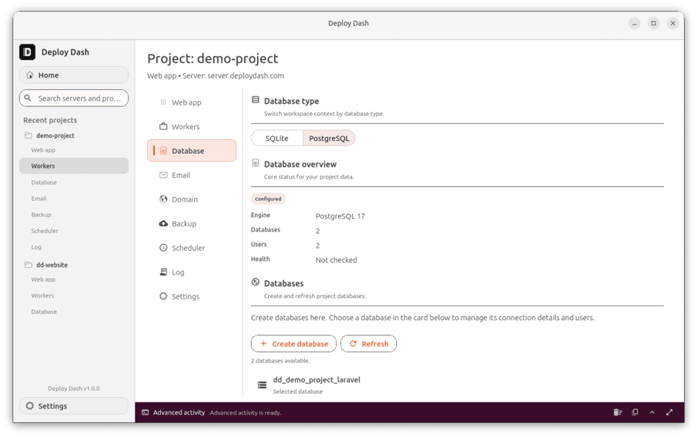Click the Database type section icon

256,100
